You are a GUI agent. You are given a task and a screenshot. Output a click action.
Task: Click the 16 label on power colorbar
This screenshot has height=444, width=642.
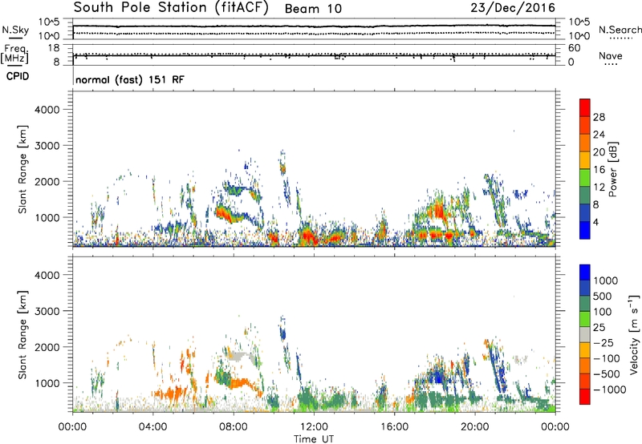click(x=599, y=170)
